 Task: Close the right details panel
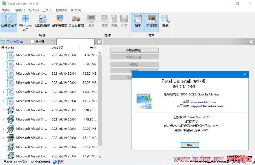point(251,42)
